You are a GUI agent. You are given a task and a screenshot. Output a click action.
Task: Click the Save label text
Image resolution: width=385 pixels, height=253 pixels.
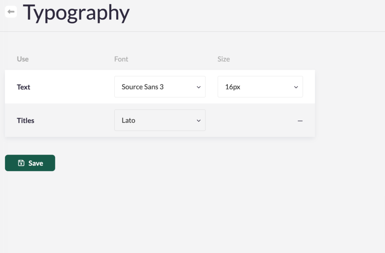point(36,163)
